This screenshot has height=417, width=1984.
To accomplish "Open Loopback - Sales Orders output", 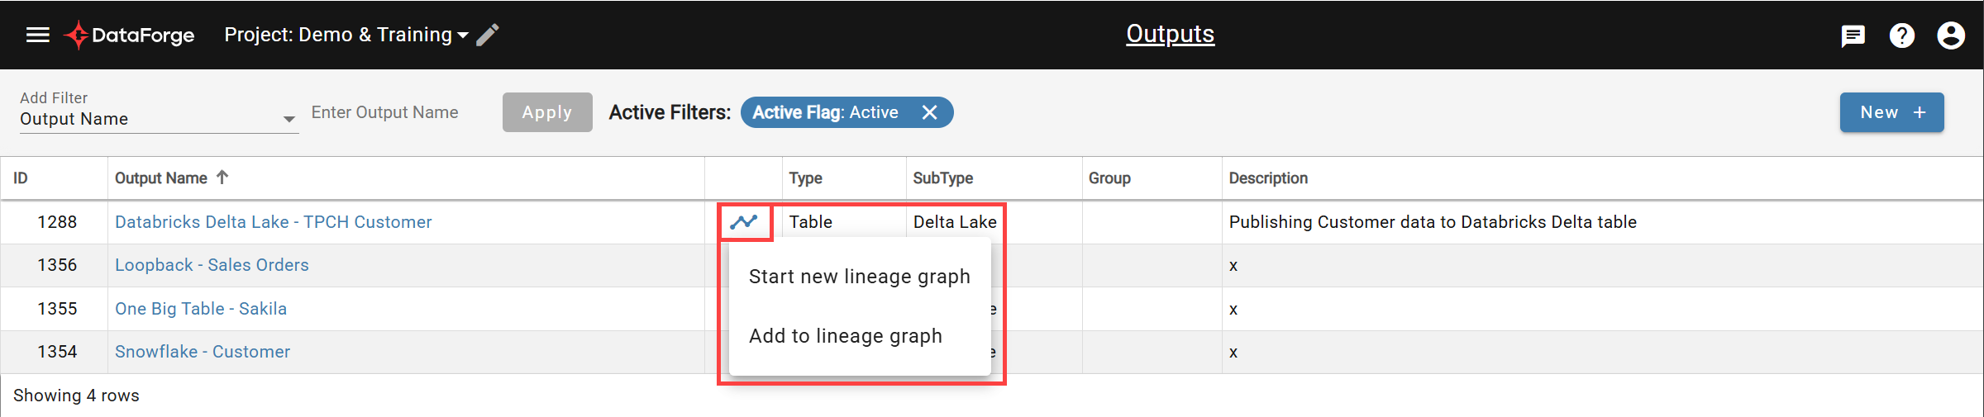I will click(x=212, y=265).
